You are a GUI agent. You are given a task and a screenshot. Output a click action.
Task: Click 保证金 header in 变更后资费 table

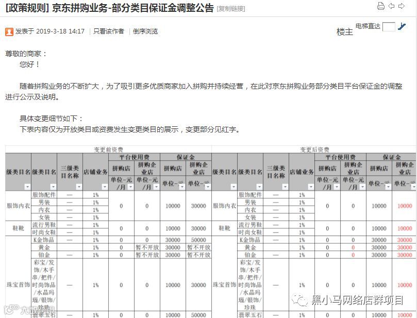coord(391,157)
